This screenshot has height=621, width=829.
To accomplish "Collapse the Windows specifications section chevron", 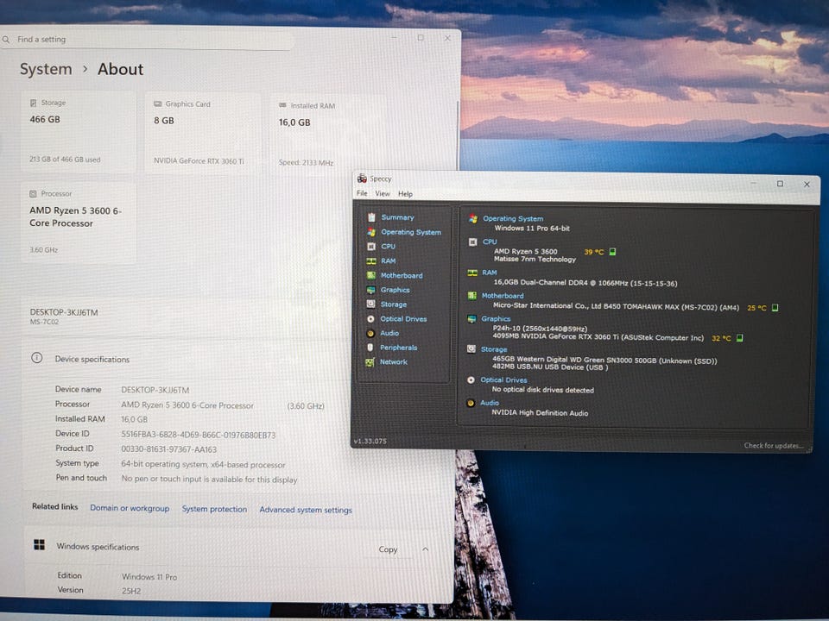I will coord(426,549).
